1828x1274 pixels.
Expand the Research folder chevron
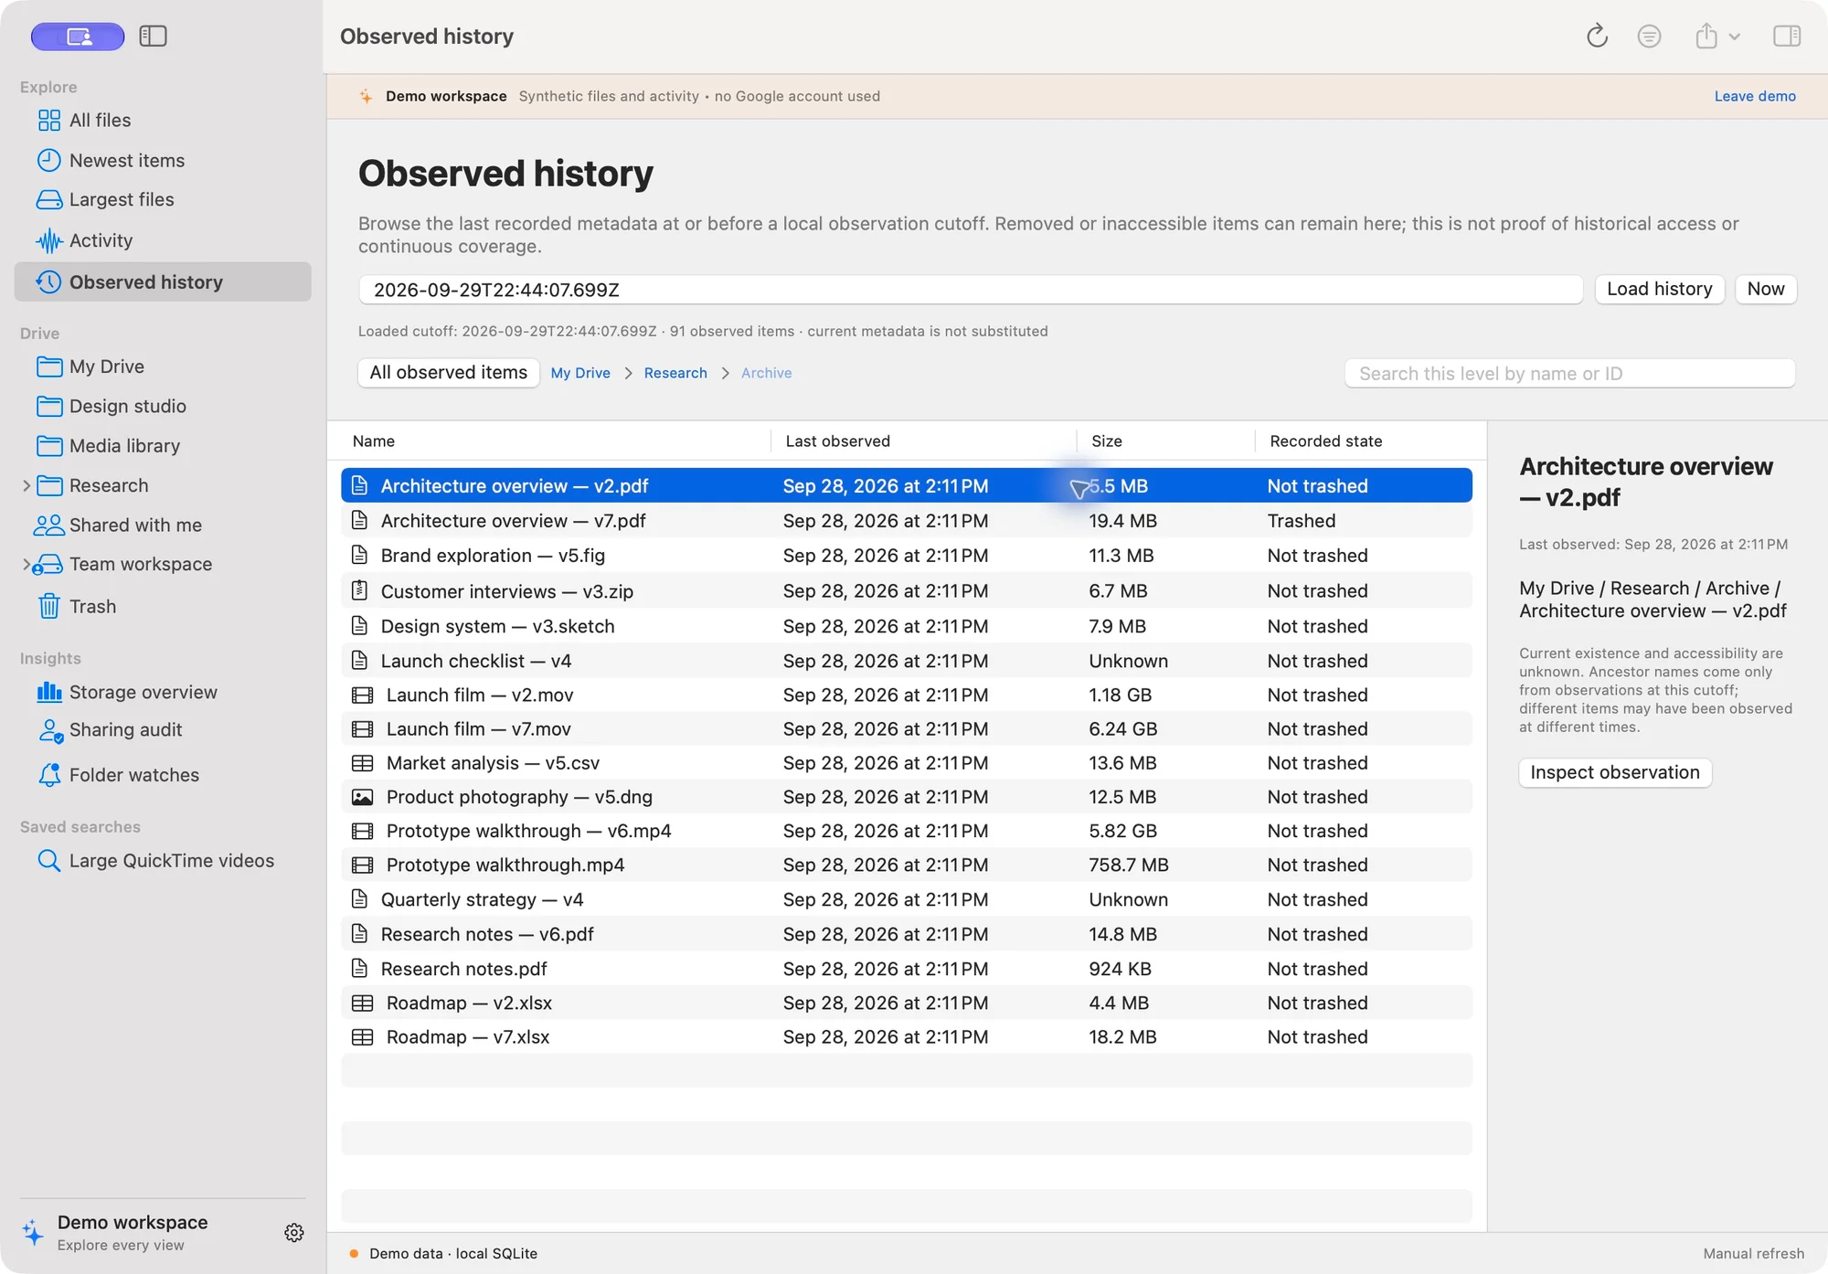26,485
